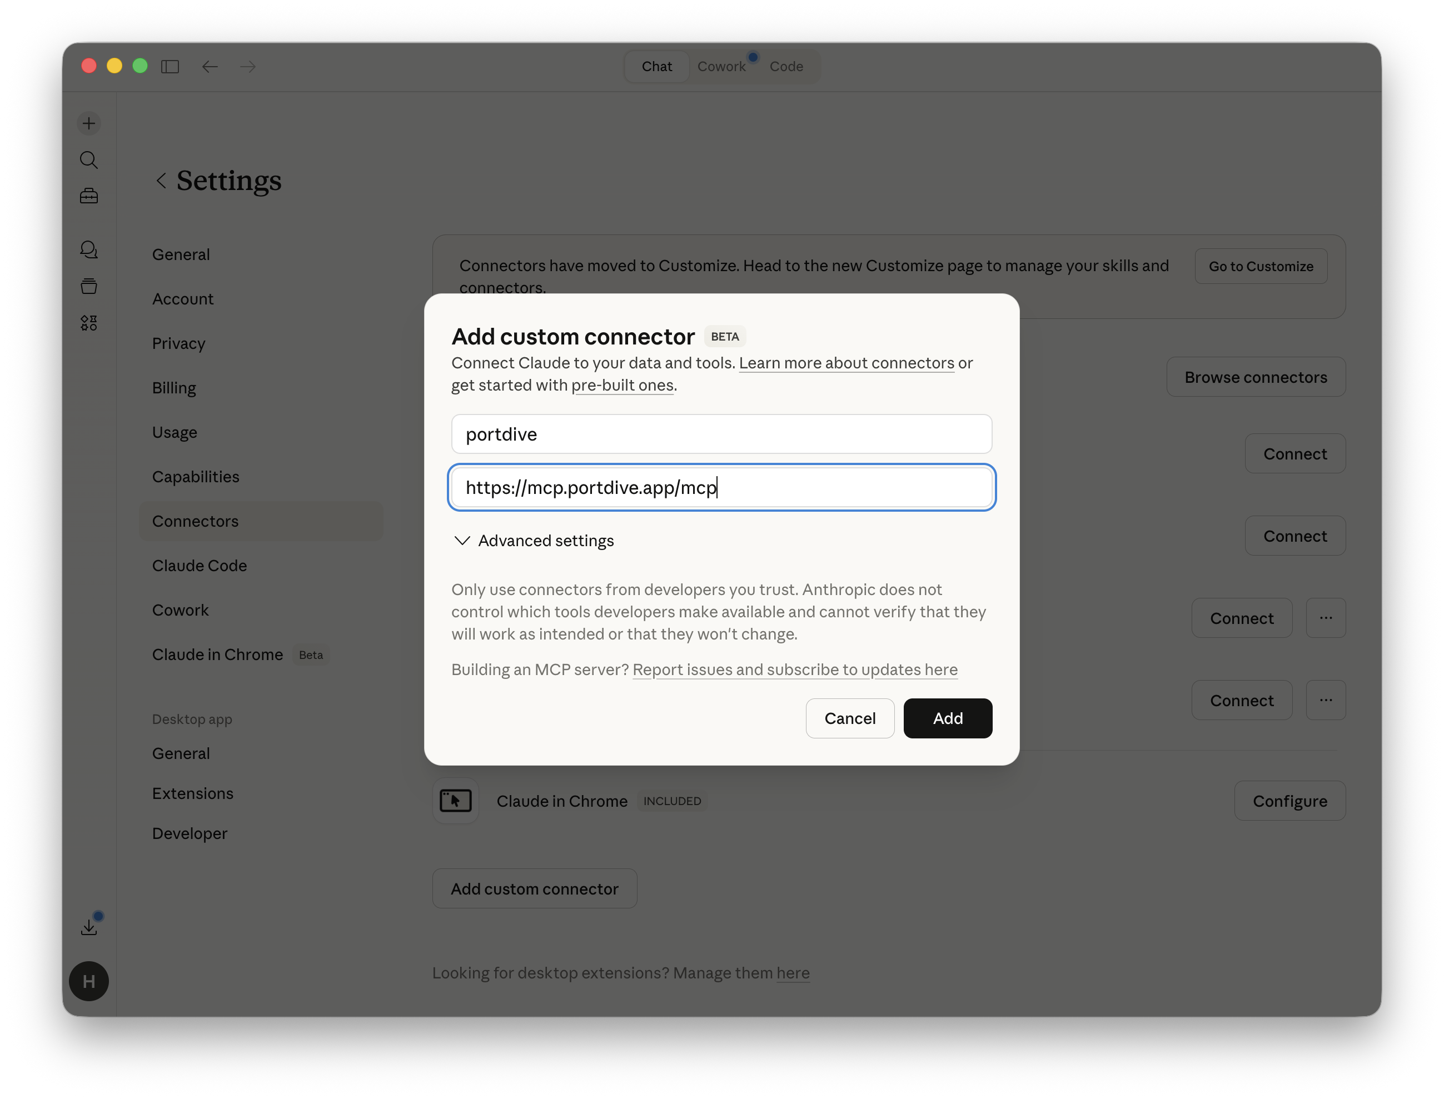The height and width of the screenshot is (1099, 1444).
Task: Open the lower row's three-dot menu
Action: 1326,700
